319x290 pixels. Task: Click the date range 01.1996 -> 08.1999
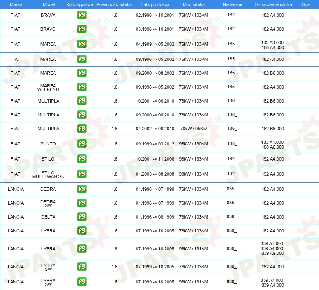(155, 217)
